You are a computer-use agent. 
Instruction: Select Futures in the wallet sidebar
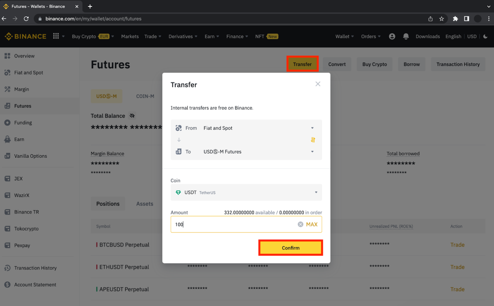(x=40, y=106)
